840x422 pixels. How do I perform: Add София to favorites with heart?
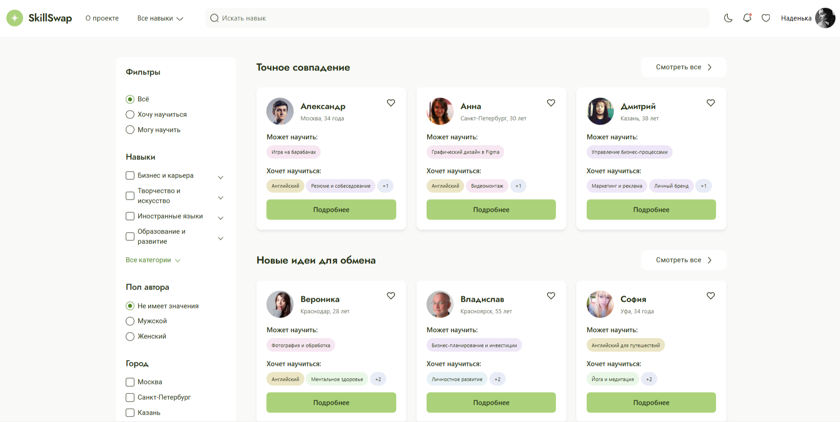coord(711,295)
